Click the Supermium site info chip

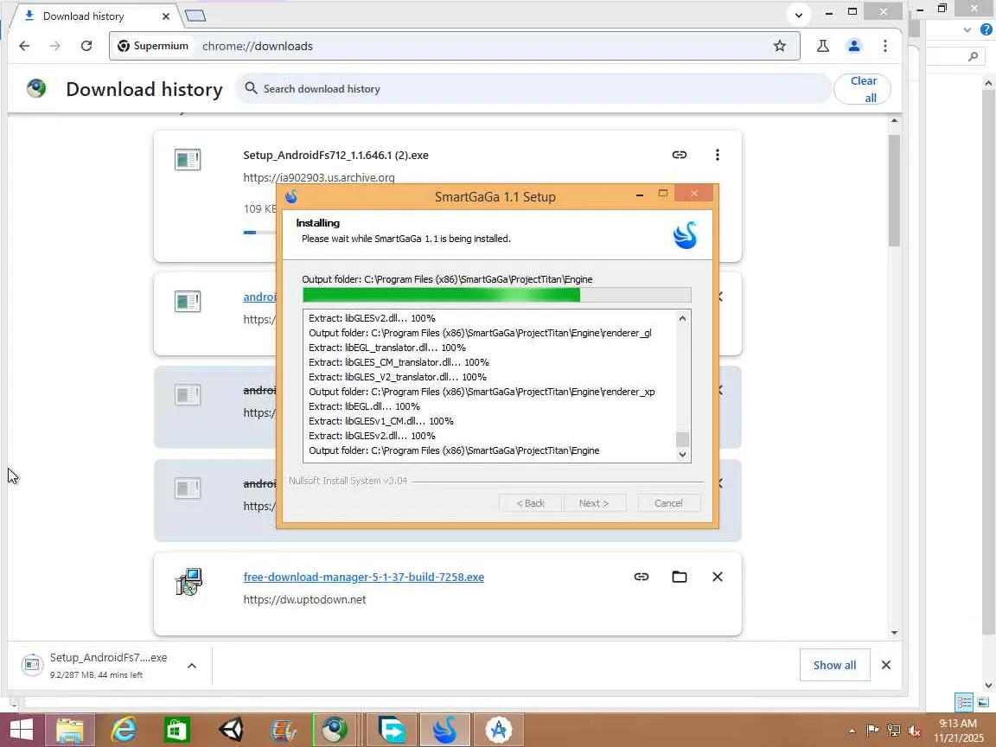pyautogui.click(x=153, y=46)
